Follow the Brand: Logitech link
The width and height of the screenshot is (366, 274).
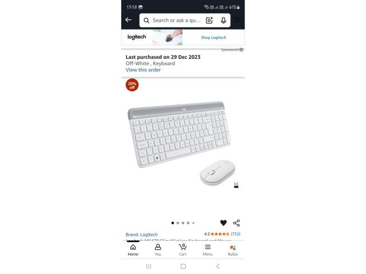[142, 235]
